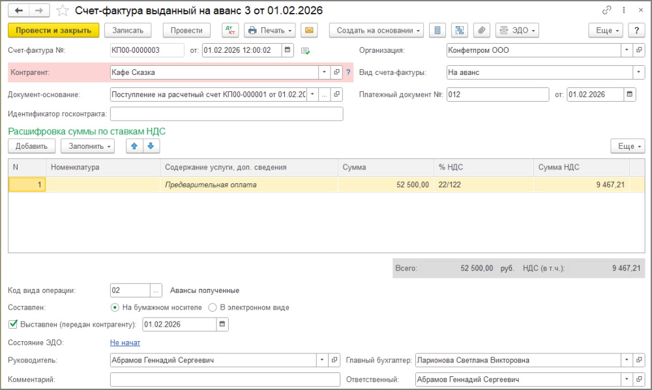Open the 'Не начат' EDO status link

coord(125,342)
